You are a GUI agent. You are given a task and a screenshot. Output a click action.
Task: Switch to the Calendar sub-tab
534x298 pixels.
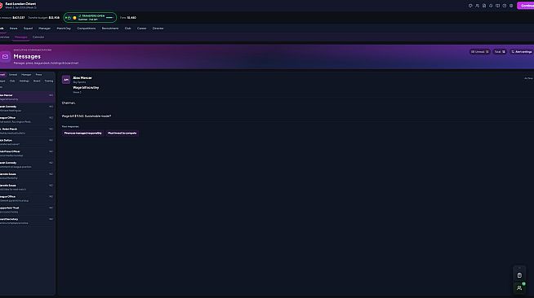(x=38, y=37)
